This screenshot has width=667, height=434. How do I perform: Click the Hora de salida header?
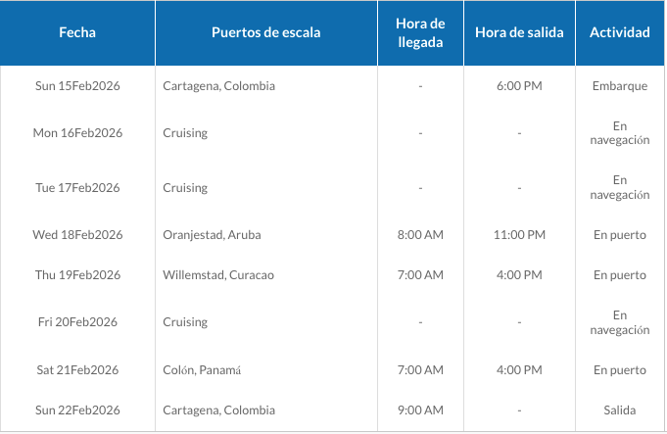pos(519,32)
